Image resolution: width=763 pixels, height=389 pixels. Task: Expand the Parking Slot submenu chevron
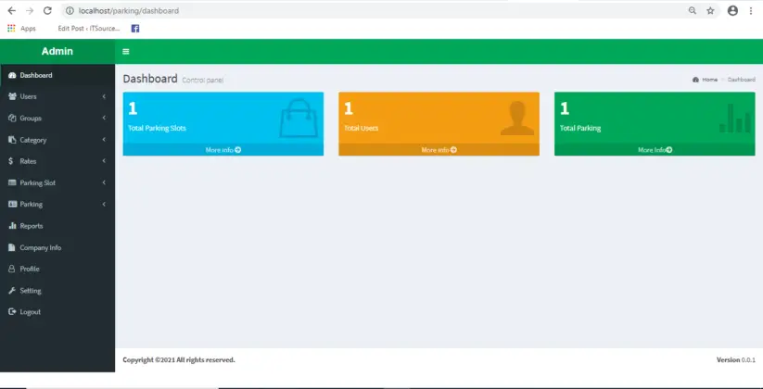click(104, 182)
